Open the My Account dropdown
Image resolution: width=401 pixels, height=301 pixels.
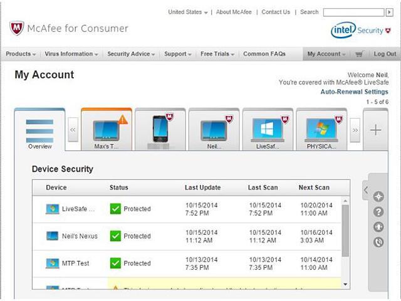pyautogui.click(x=326, y=55)
